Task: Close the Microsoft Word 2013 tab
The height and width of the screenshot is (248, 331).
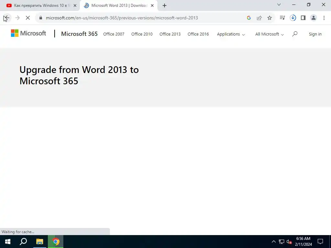Action: (x=152, y=5)
